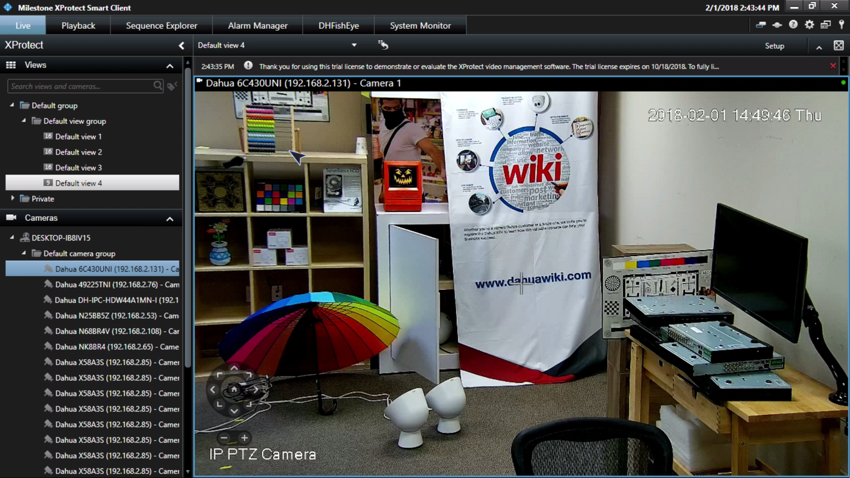Collapse the DESKTOP-IB8IV15 server node arrow
Image resolution: width=850 pixels, height=478 pixels.
click(12, 238)
